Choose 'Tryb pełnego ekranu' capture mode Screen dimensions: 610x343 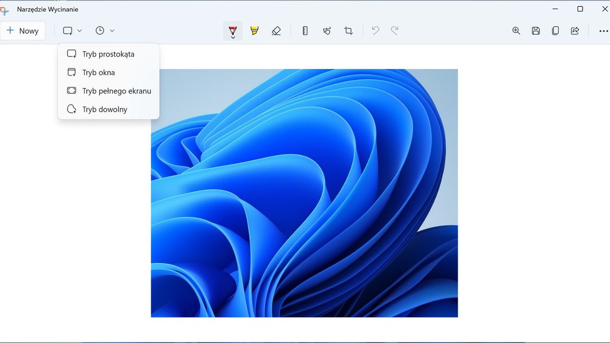(116, 90)
